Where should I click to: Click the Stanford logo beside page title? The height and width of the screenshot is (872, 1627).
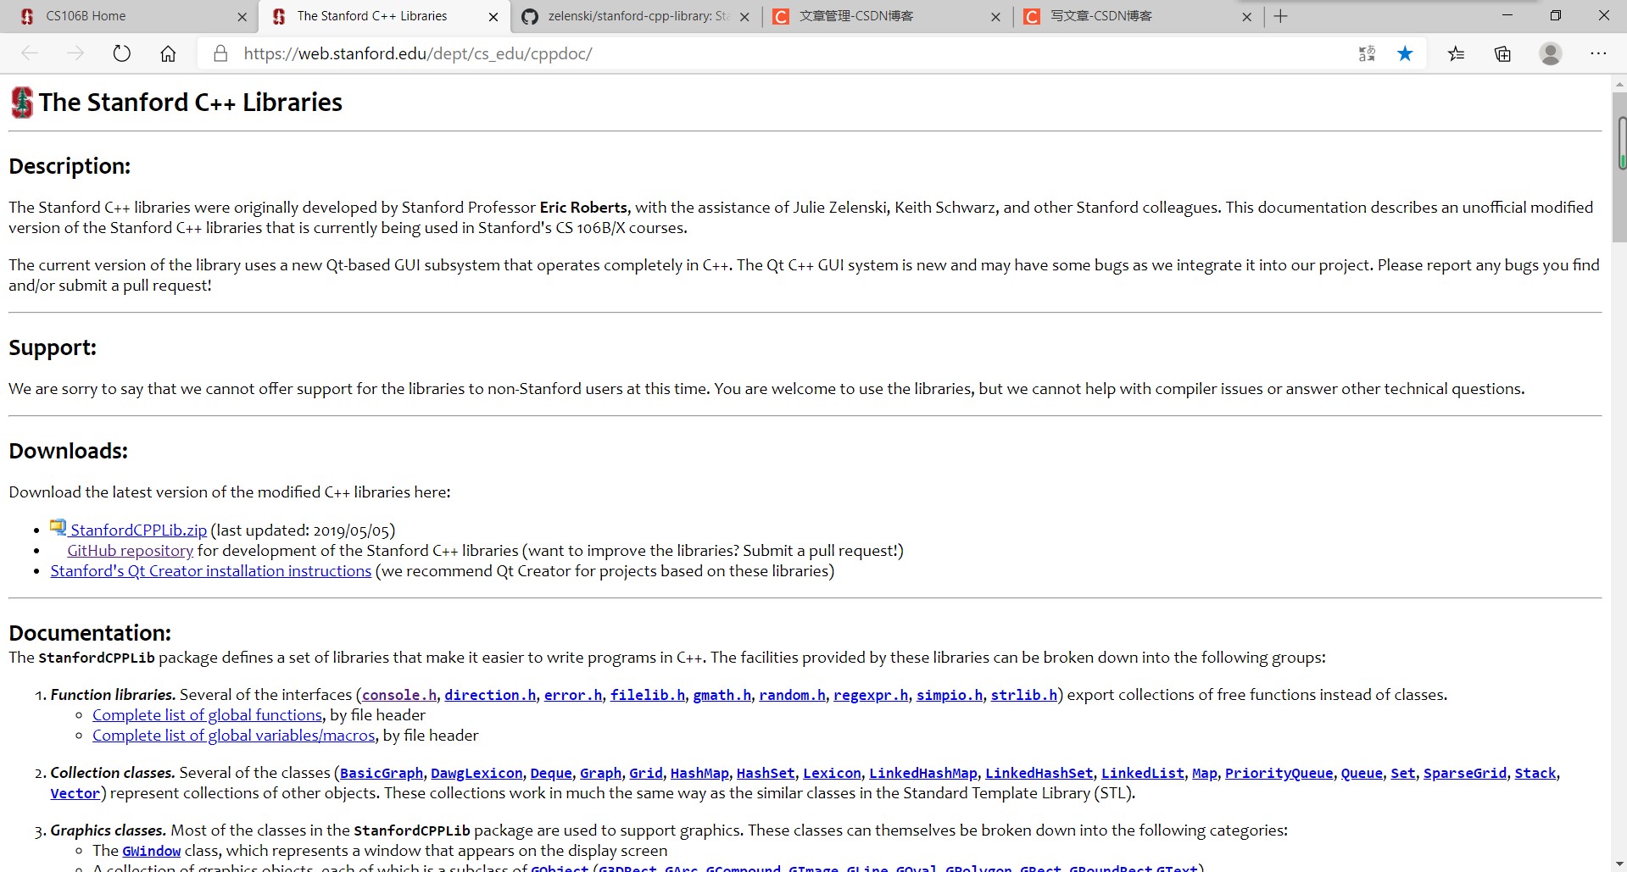(22, 103)
